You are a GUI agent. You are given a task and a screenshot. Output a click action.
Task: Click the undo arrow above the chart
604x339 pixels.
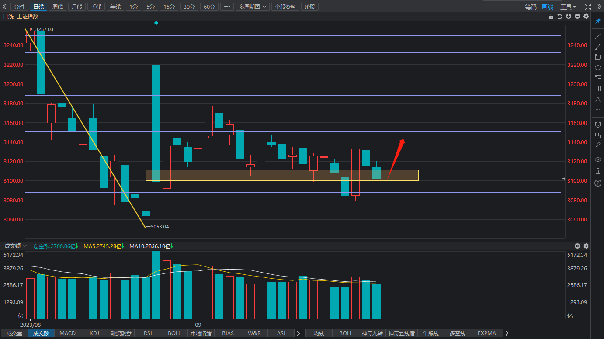560,16
